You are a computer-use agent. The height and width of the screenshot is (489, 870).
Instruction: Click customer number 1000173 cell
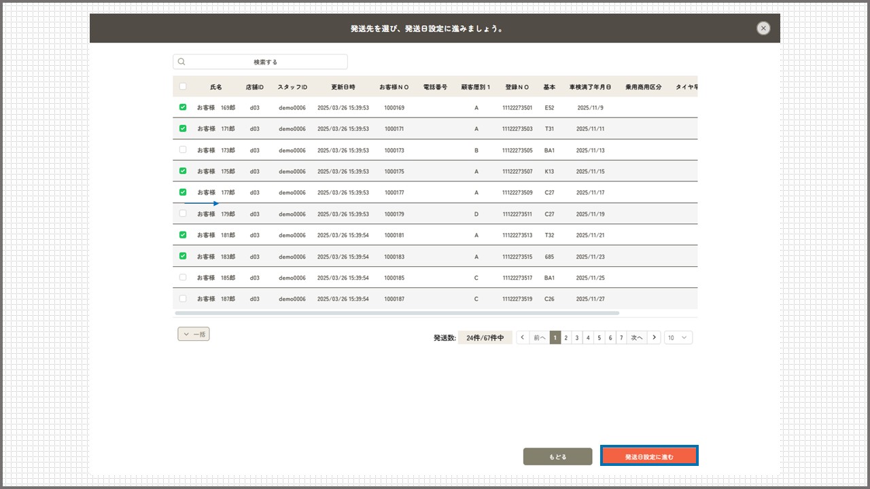pyautogui.click(x=394, y=150)
